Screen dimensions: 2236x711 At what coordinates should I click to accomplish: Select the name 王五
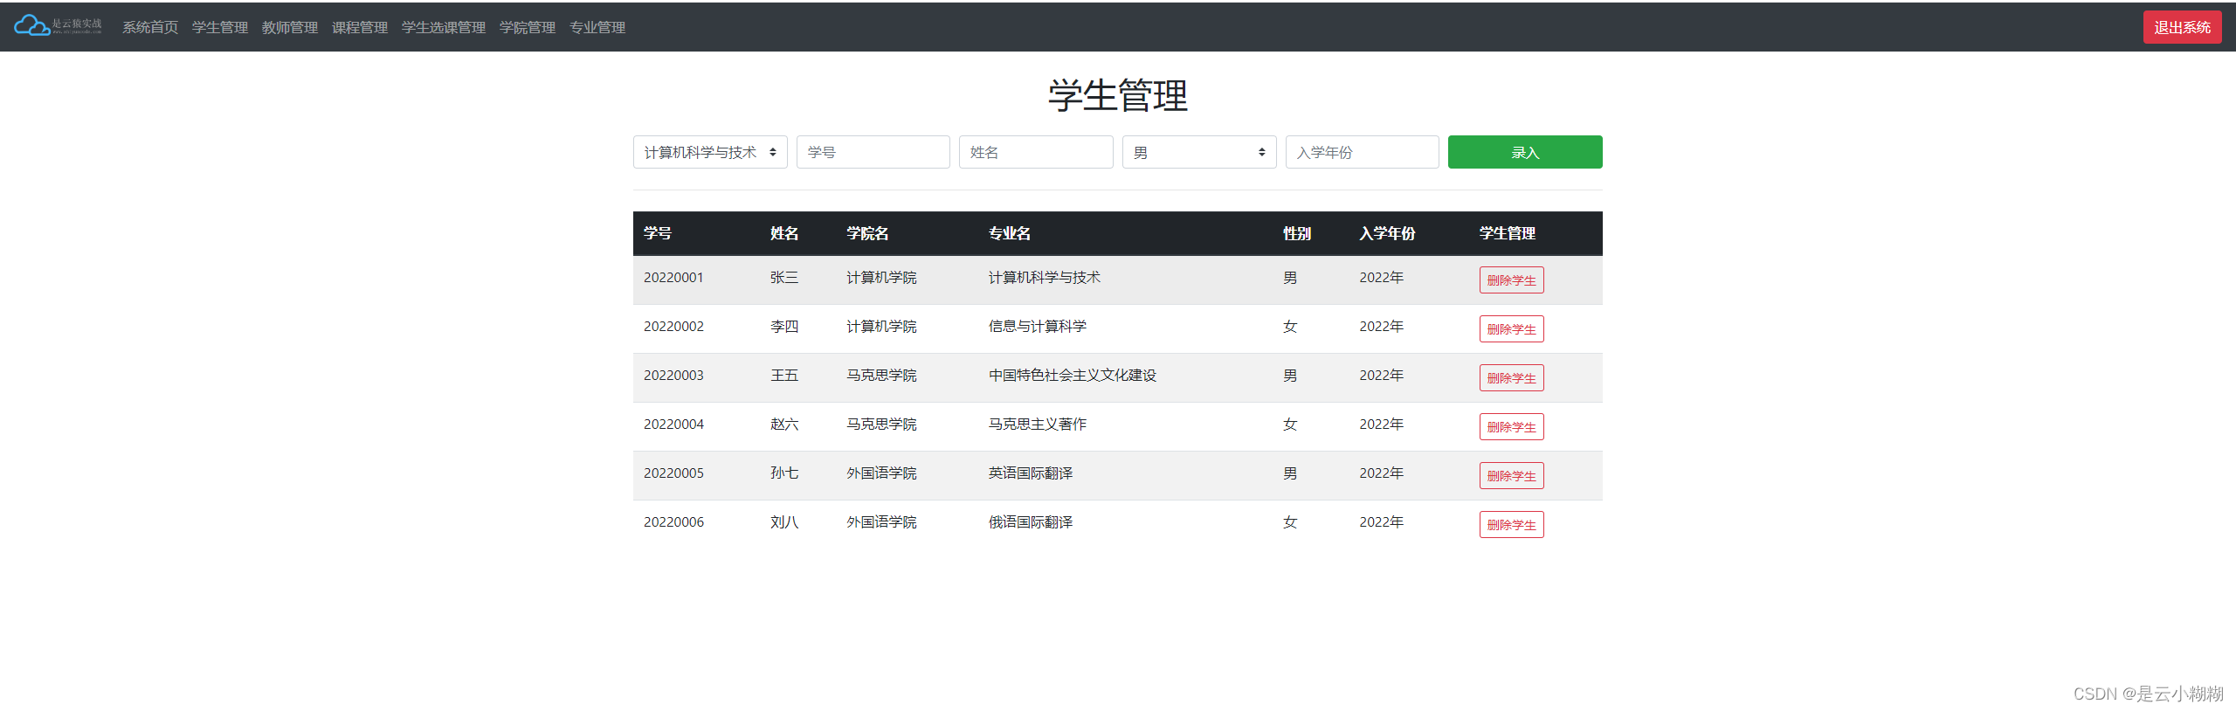click(x=784, y=376)
